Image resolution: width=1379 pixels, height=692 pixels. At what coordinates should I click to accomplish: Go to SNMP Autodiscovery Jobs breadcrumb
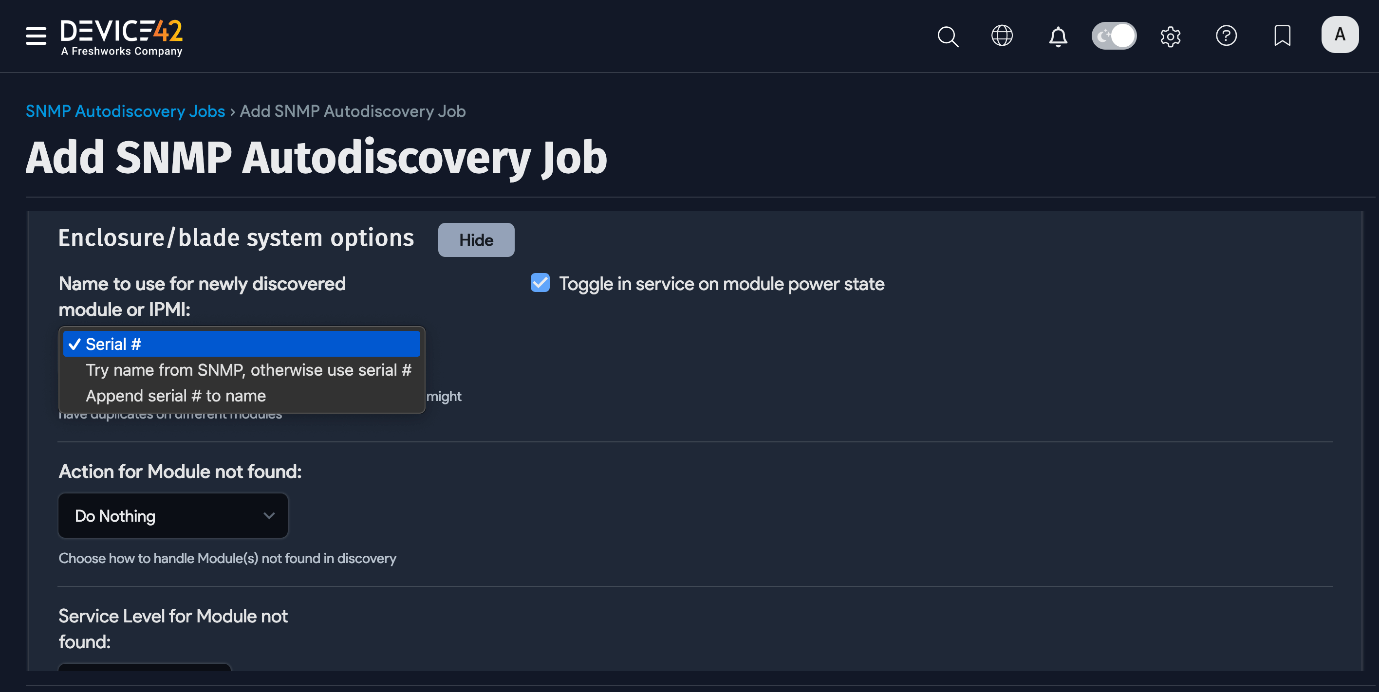[x=125, y=111]
